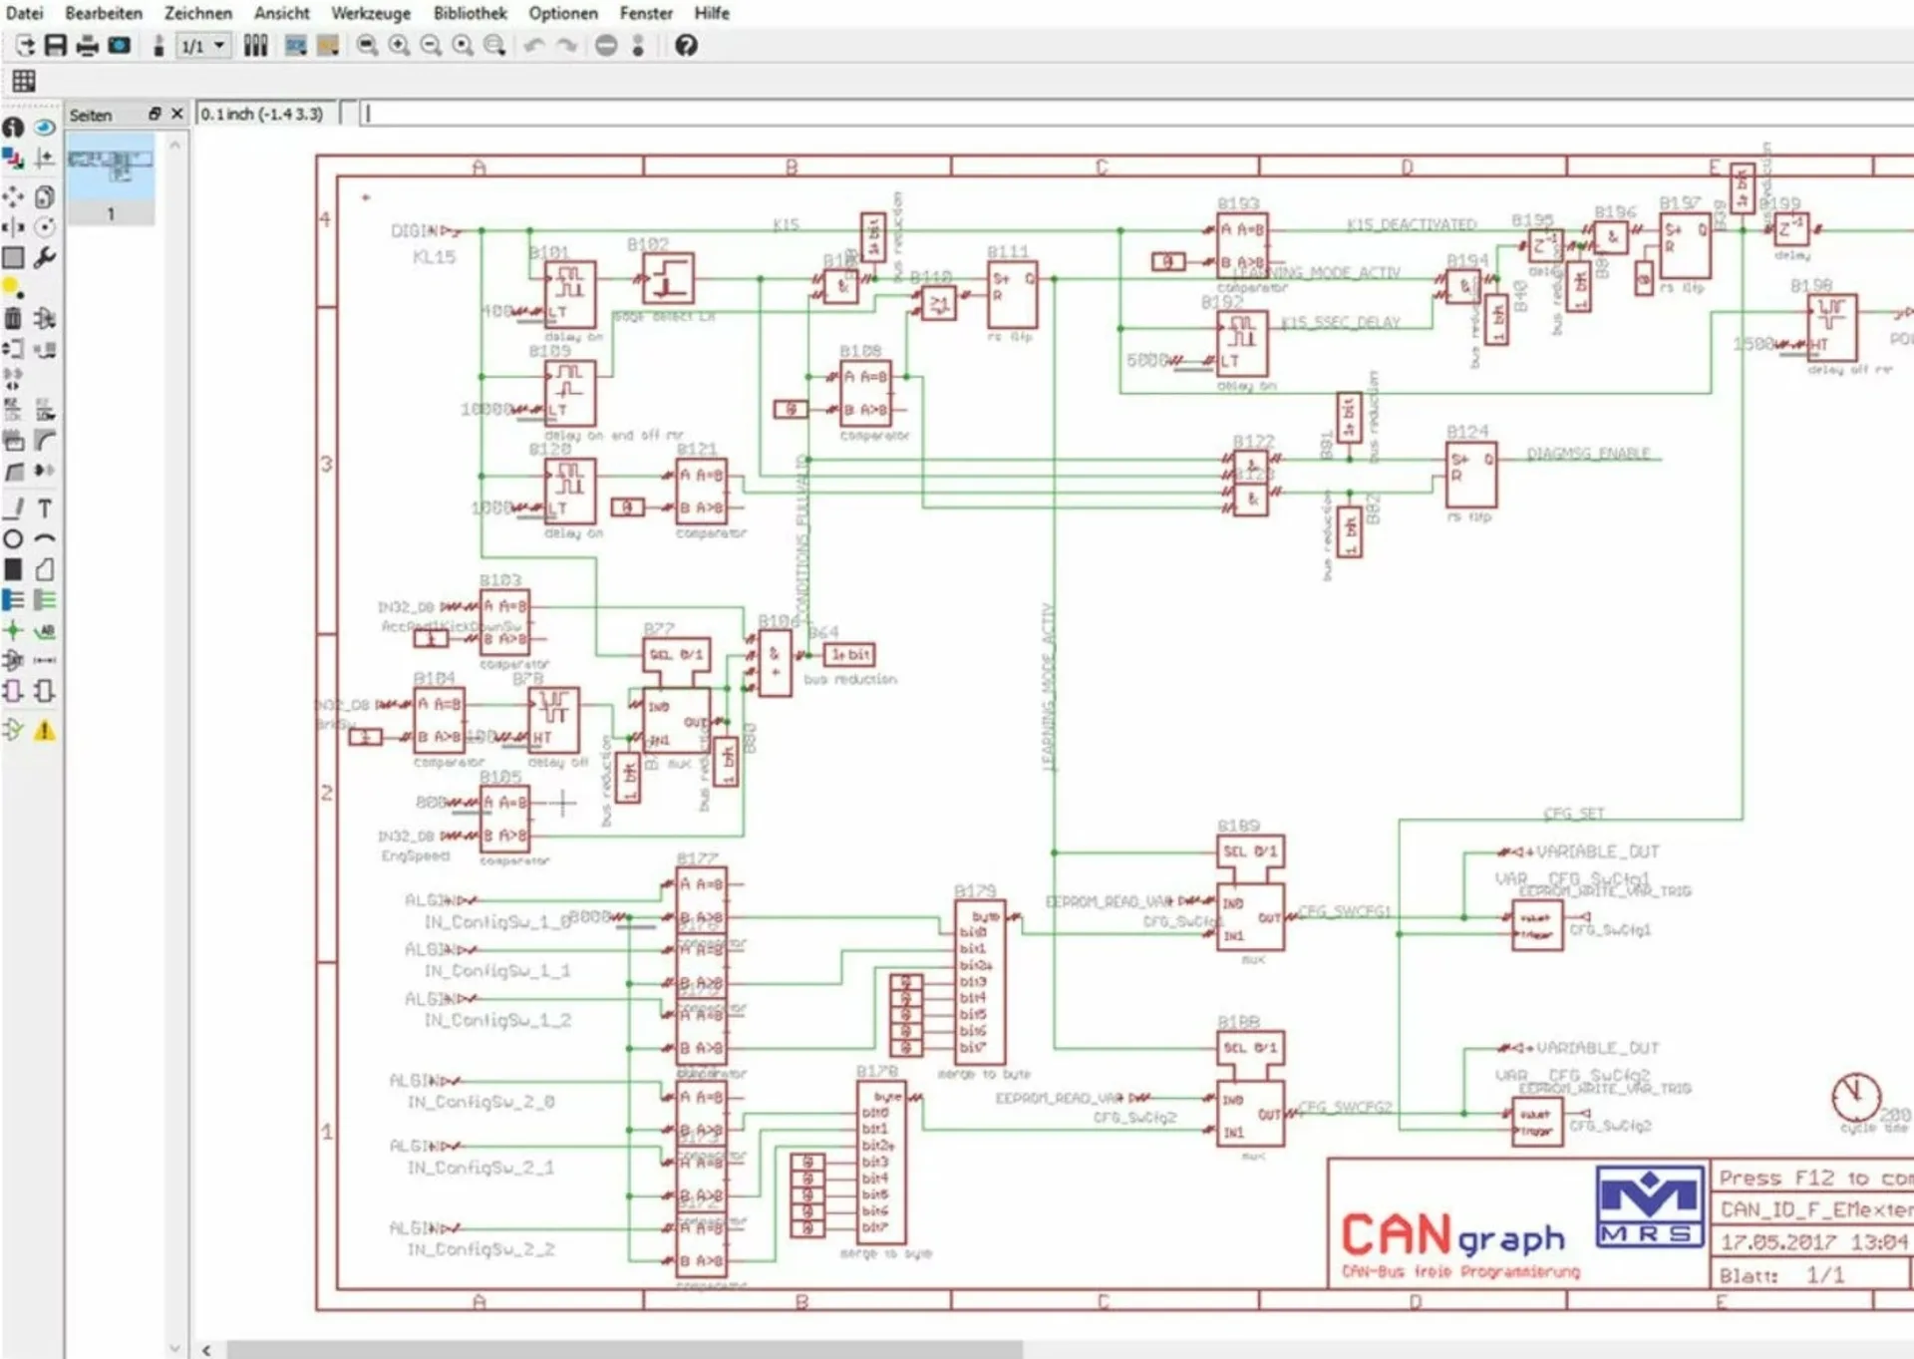1914x1359 pixels.
Task: Click the zoom in (plus) icon
Action: tap(399, 46)
